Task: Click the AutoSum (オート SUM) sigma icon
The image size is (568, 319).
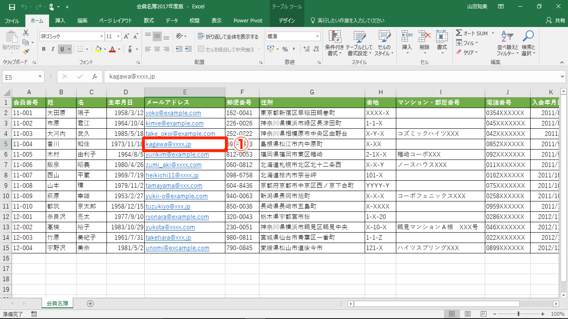Action: pos(459,33)
